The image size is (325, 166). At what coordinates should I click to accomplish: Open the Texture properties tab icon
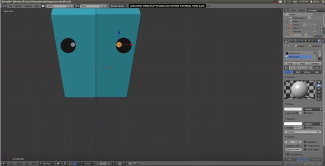click(322, 41)
